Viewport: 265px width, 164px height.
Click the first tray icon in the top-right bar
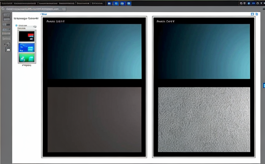241,3
